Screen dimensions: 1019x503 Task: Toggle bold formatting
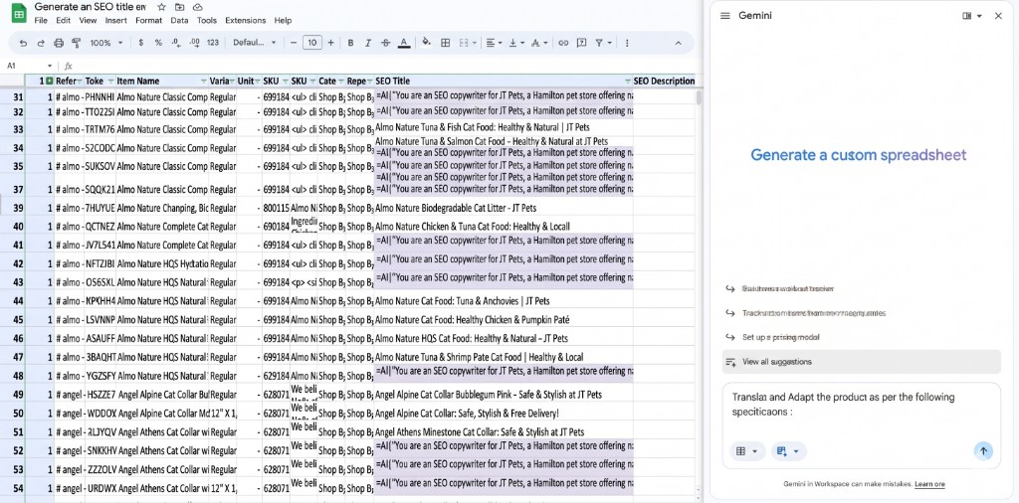(351, 43)
